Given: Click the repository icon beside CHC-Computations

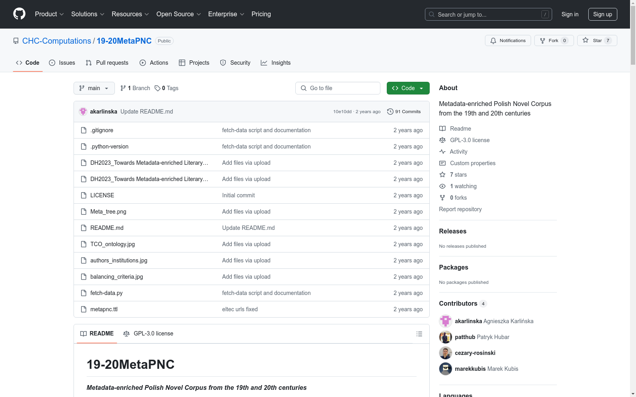Looking at the screenshot, I should [16, 41].
